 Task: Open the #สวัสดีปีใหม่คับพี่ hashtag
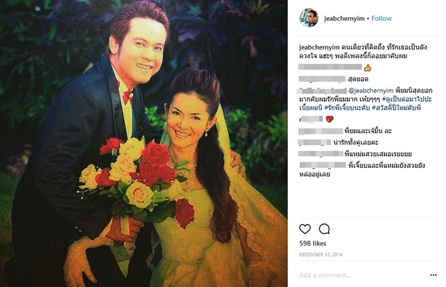396,108
